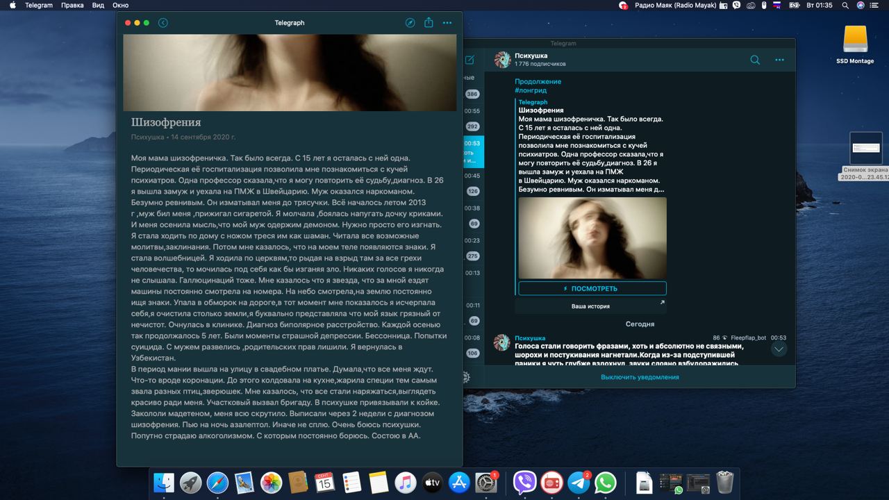Open more options in Telegraph viewer header
This screenshot has height=500, width=889.
pos(447,23)
